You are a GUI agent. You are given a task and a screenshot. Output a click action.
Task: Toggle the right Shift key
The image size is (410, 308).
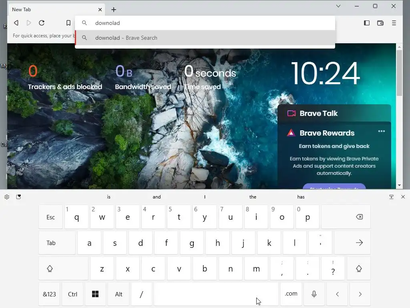point(359,268)
